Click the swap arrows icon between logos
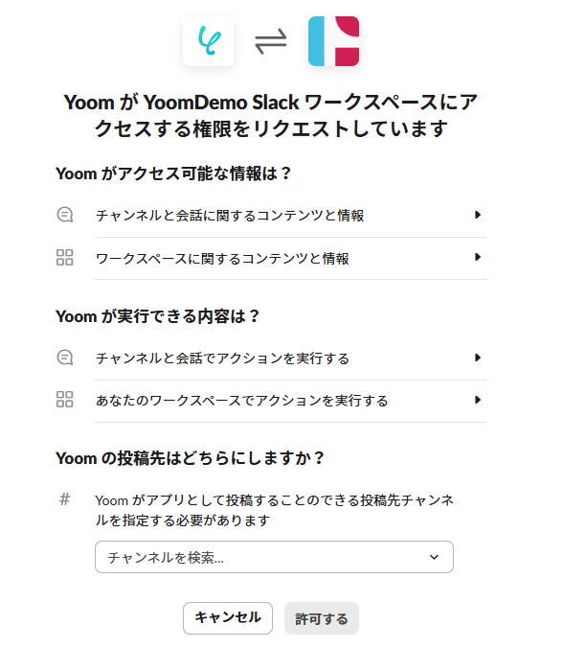Image resolution: width=586 pixels, height=648 pixels. click(x=271, y=42)
